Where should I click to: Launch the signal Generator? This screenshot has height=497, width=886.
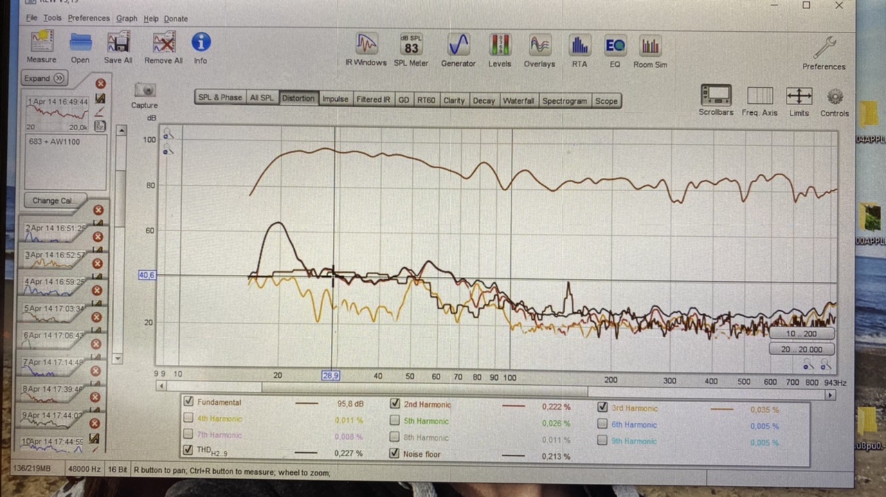tap(458, 45)
